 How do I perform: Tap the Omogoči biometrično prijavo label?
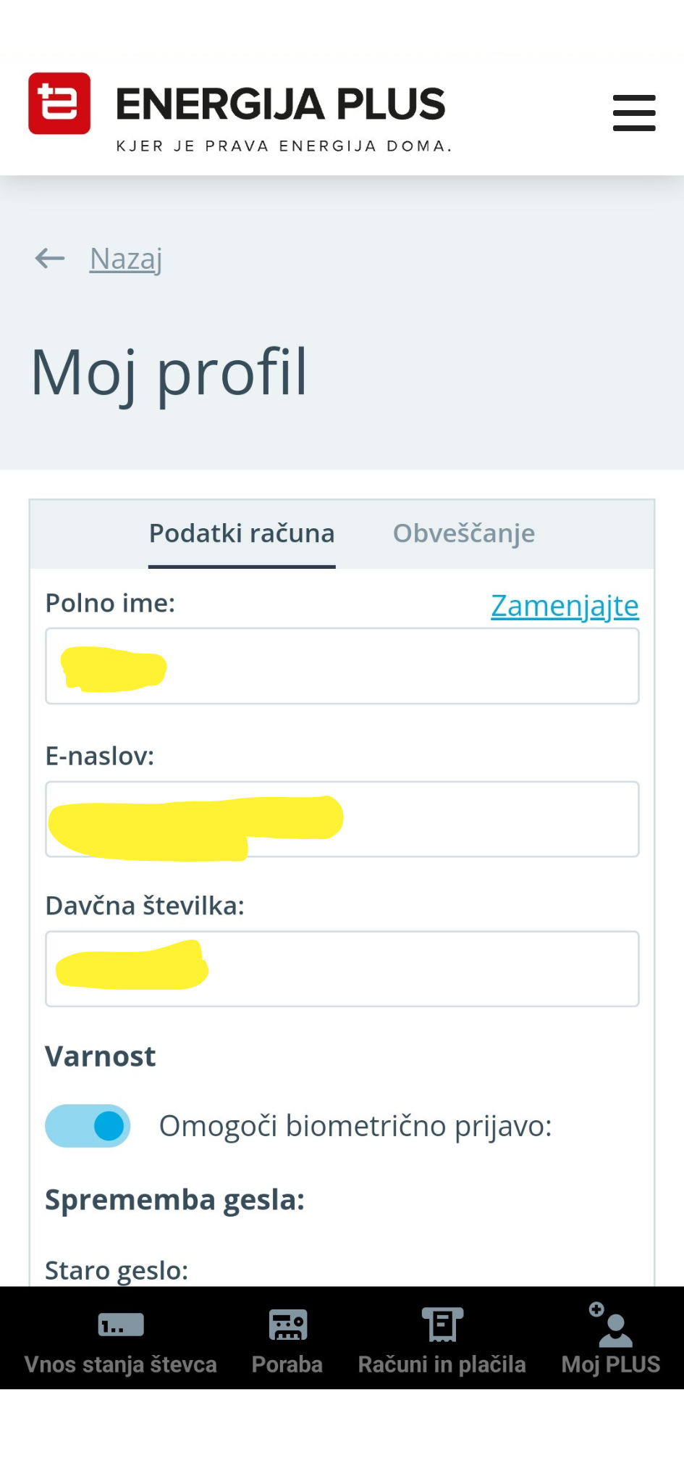pos(355,1126)
